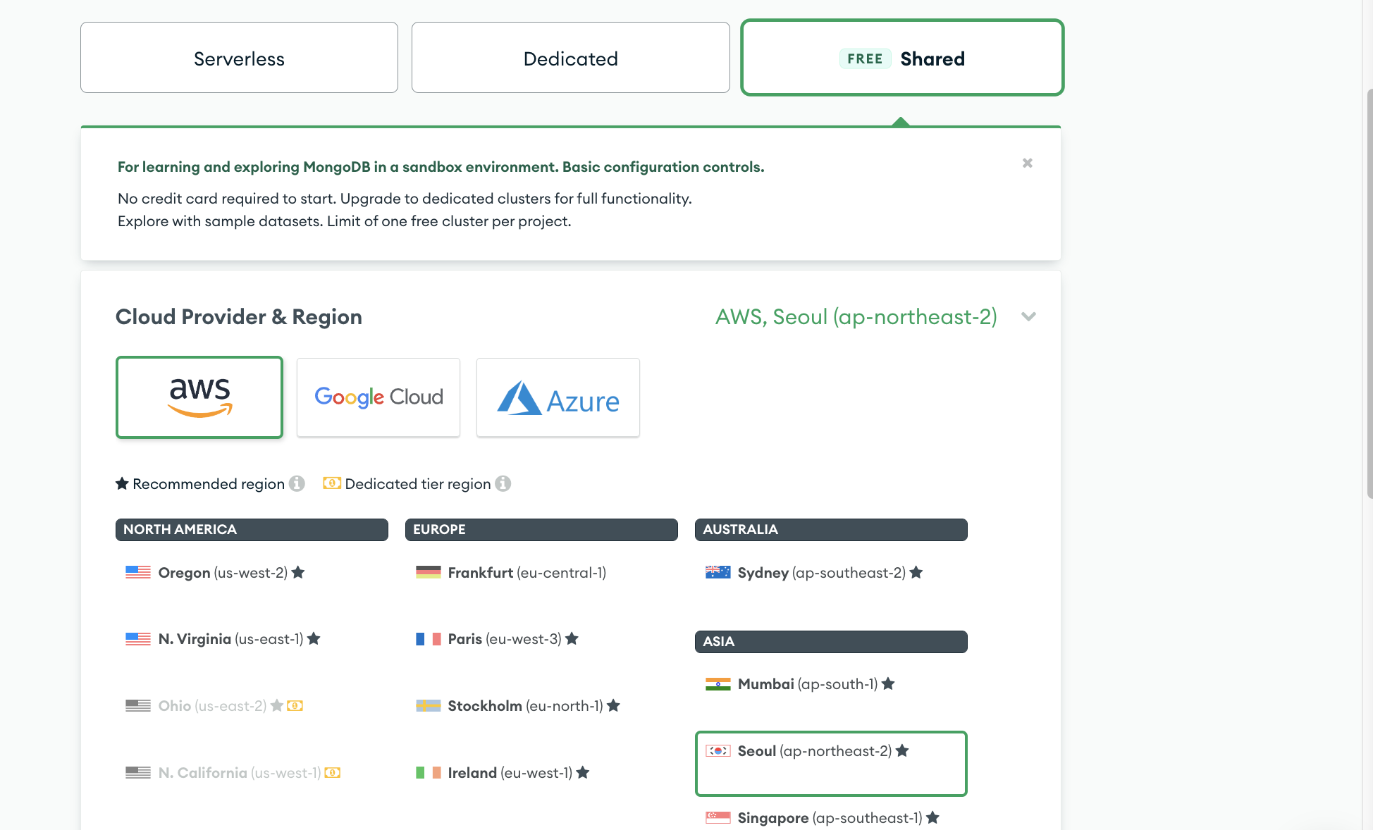
Task: Click the Australia flag for Sydney
Action: pos(718,573)
